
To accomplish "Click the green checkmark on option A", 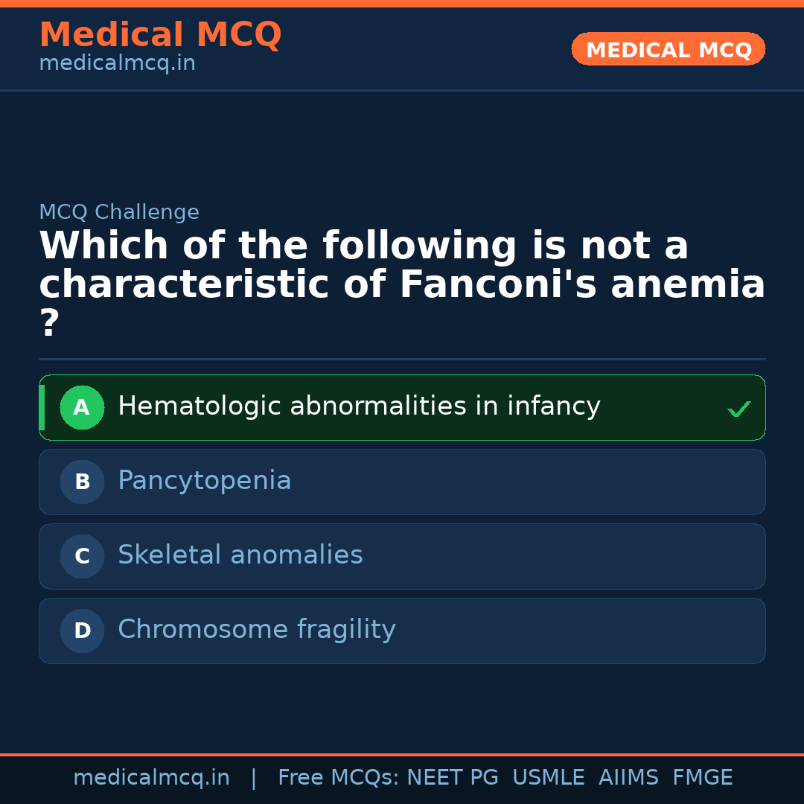I will tap(738, 407).
